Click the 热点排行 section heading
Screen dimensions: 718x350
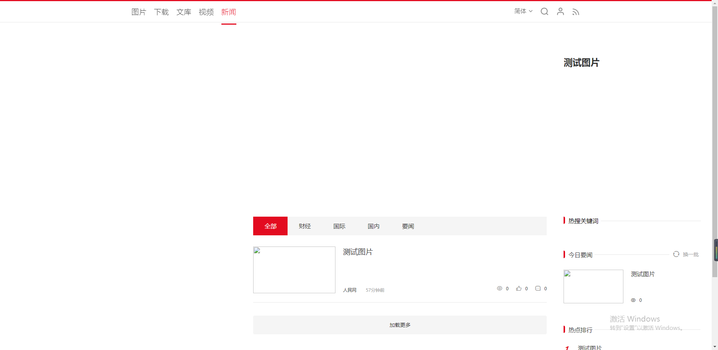[x=580, y=330]
